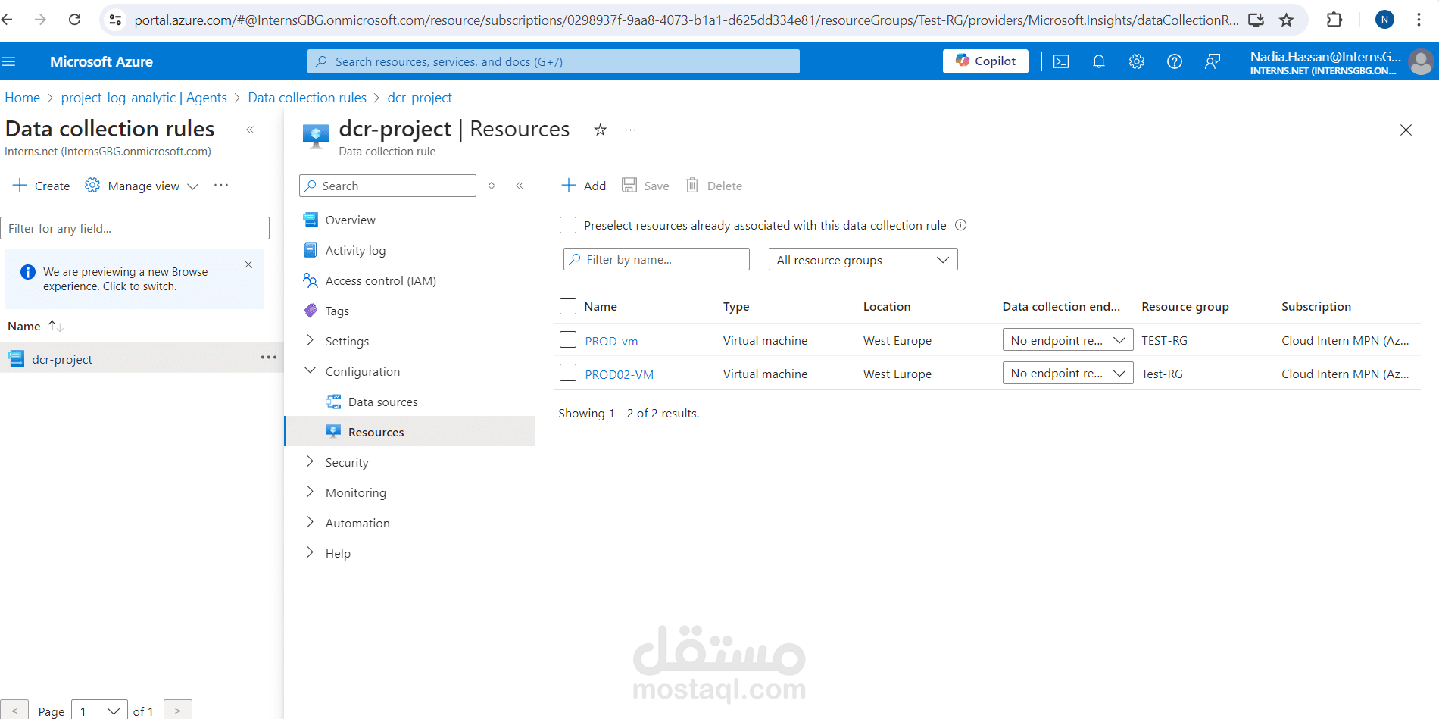Open the portal hamburger menu
The width and height of the screenshot is (1439, 719).
pos(9,61)
